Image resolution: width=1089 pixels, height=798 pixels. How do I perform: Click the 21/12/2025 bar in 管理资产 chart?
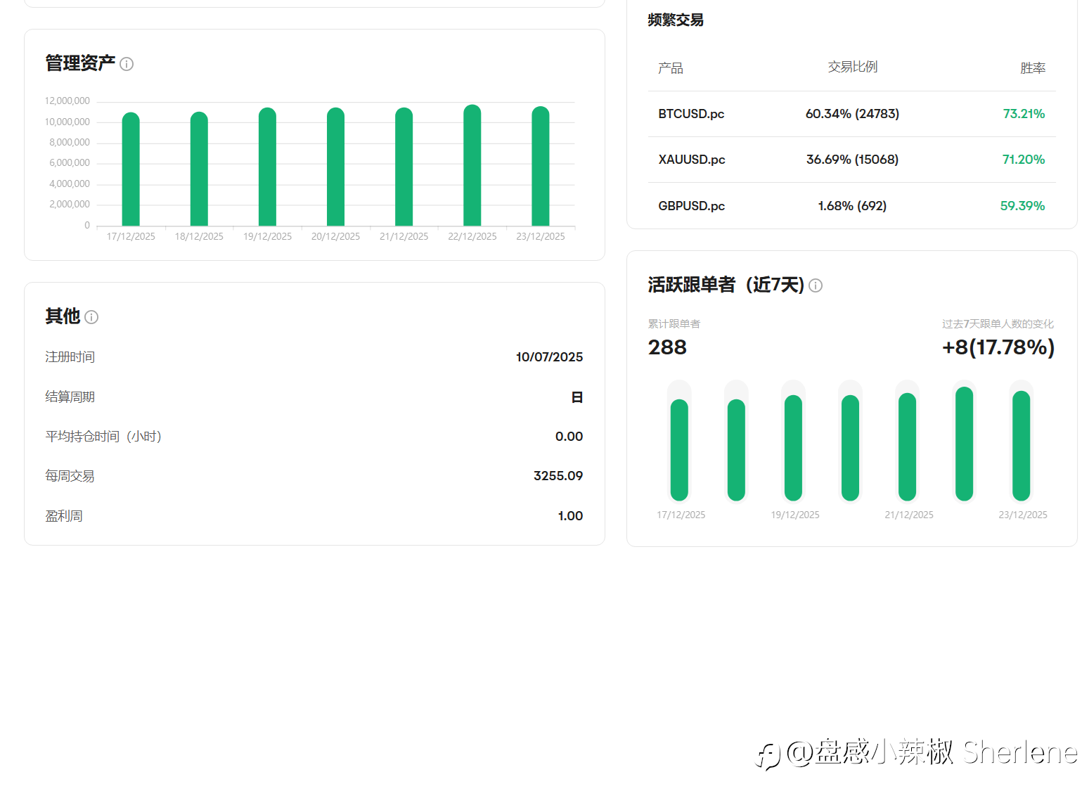(404, 167)
